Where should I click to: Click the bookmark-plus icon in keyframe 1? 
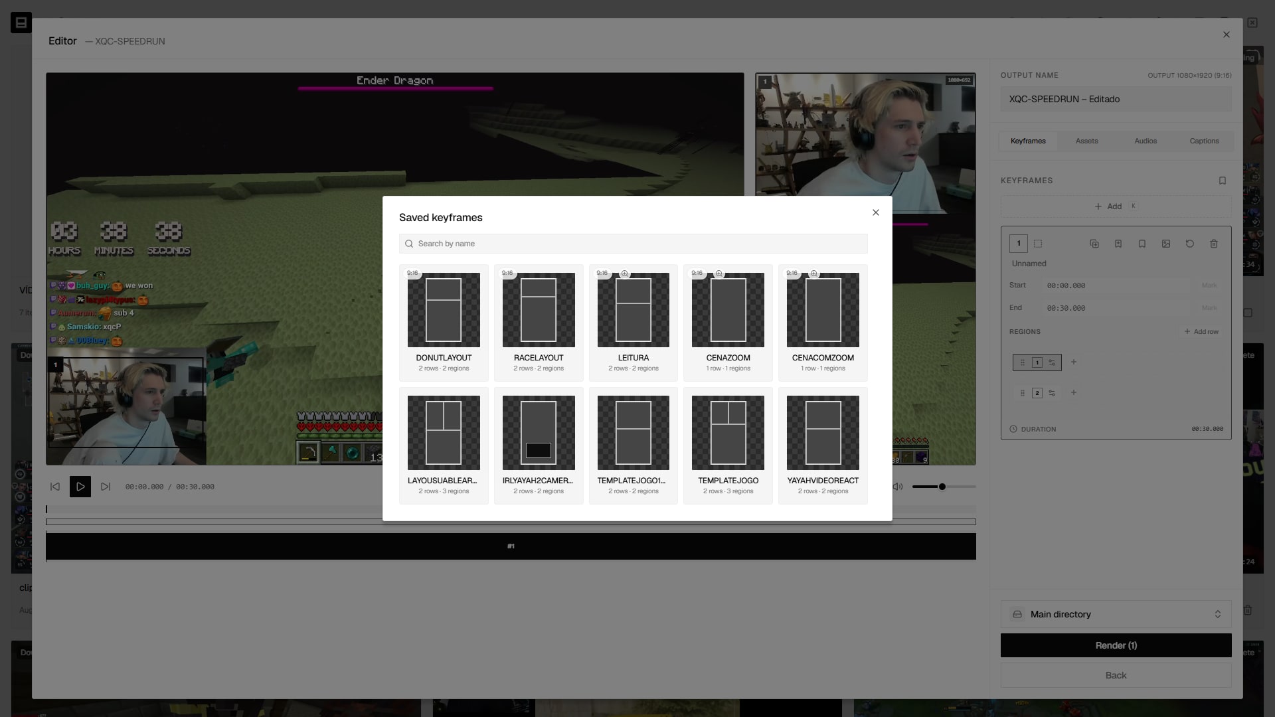[x=1118, y=244]
